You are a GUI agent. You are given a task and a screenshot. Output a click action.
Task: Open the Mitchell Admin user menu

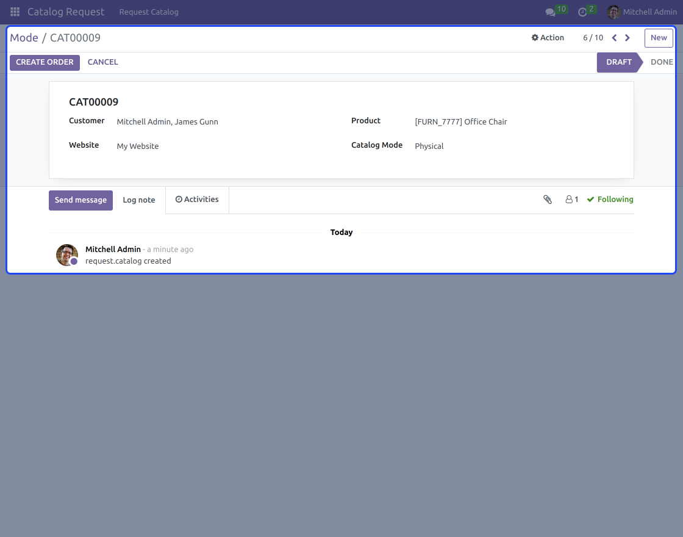[x=642, y=12]
